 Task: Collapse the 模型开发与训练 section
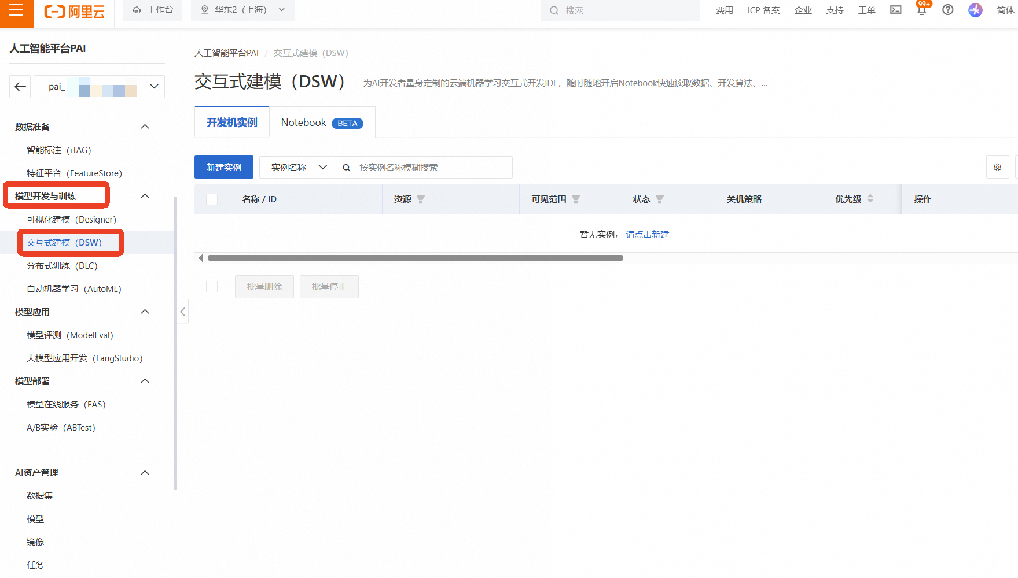click(145, 196)
